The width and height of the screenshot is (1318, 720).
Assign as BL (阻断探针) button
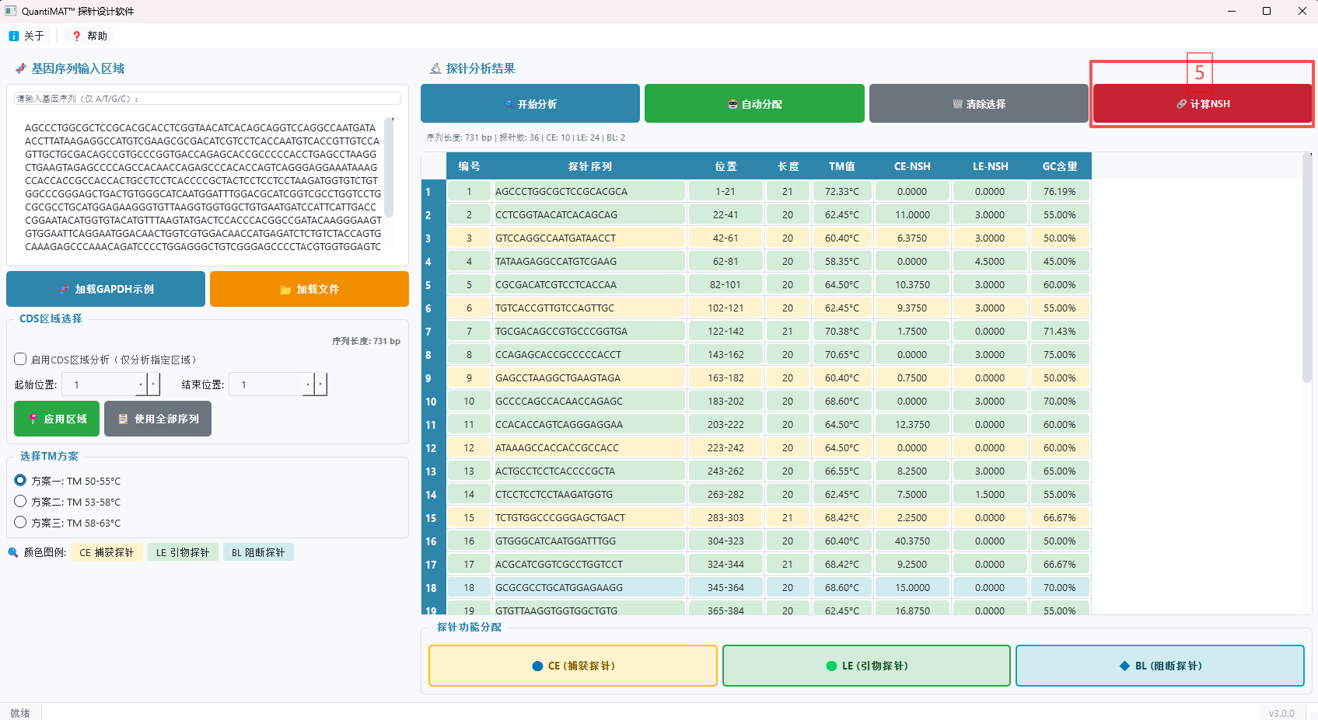[1159, 666]
